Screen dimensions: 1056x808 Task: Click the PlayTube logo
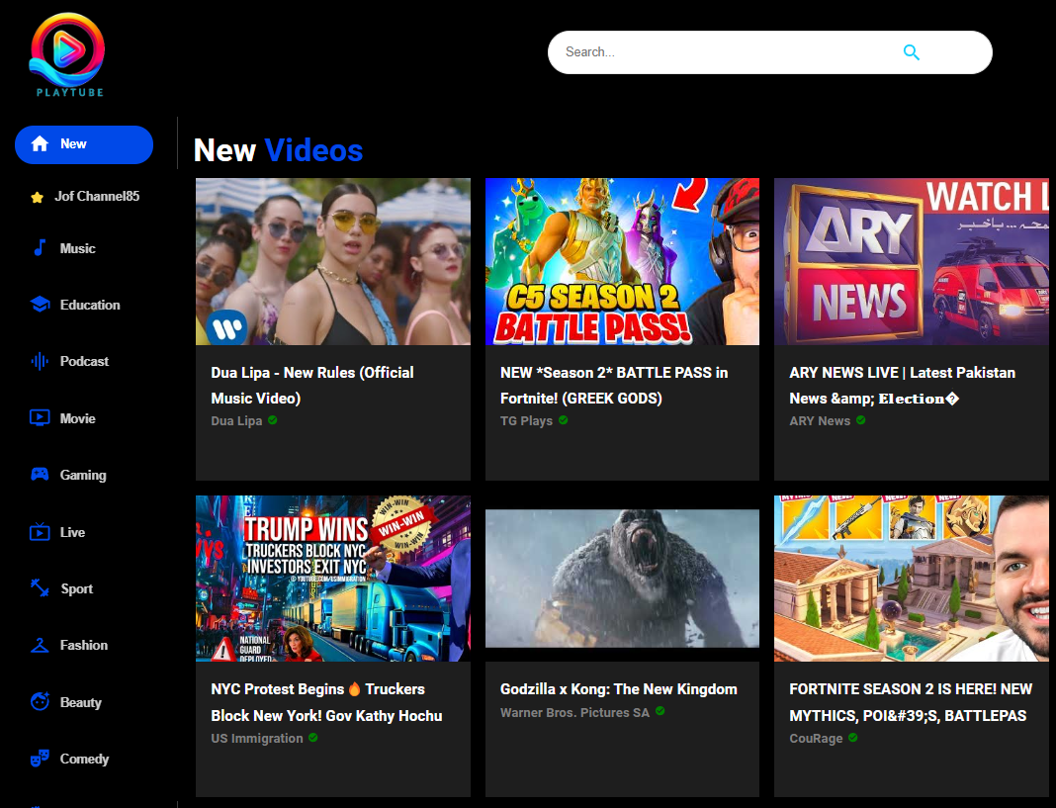coord(67,54)
